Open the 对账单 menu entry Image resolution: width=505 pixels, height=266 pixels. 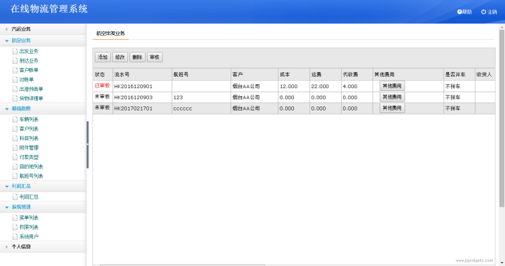point(26,79)
